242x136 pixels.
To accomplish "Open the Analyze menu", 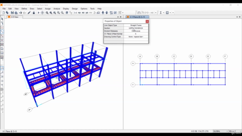I will [x=57, y=9].
